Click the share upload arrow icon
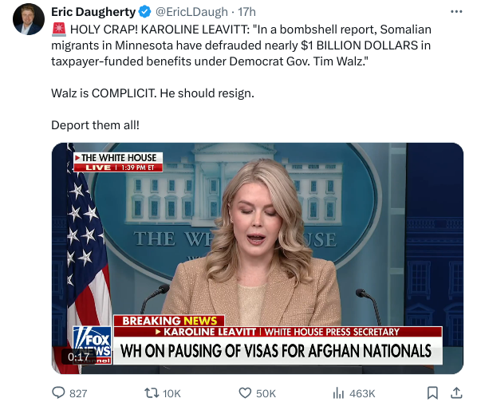This screenshot has width=477, height=410. click(x=456, y=392)
